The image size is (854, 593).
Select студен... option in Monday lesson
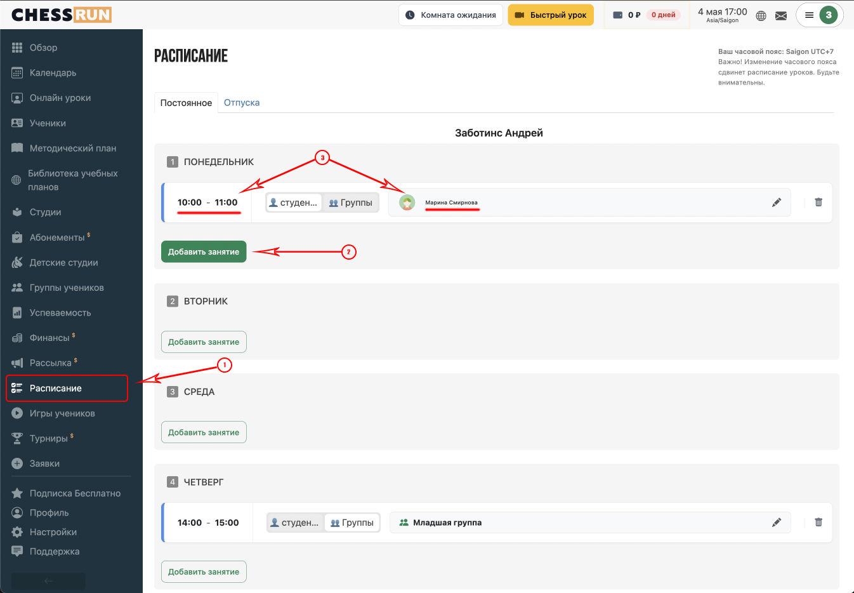[x=294, y=203]
